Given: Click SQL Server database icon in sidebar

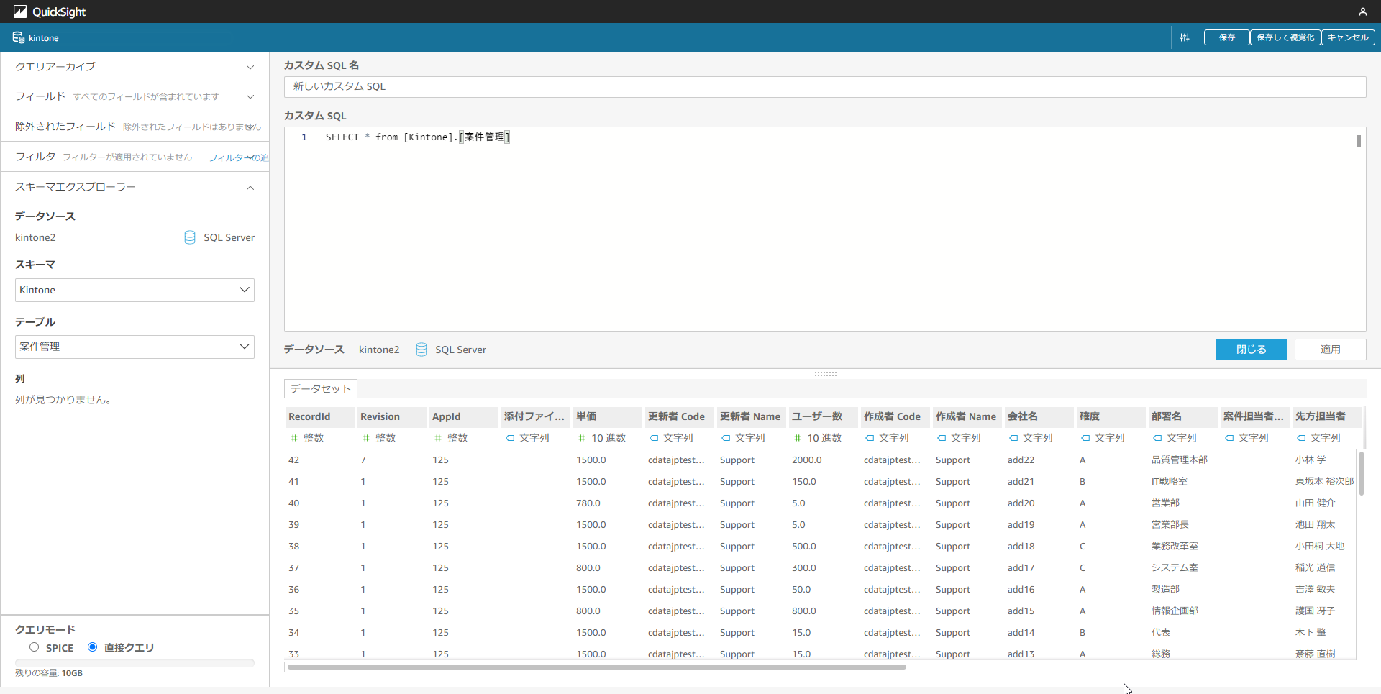Looking at the screenshot, I should tap(190, 237).
